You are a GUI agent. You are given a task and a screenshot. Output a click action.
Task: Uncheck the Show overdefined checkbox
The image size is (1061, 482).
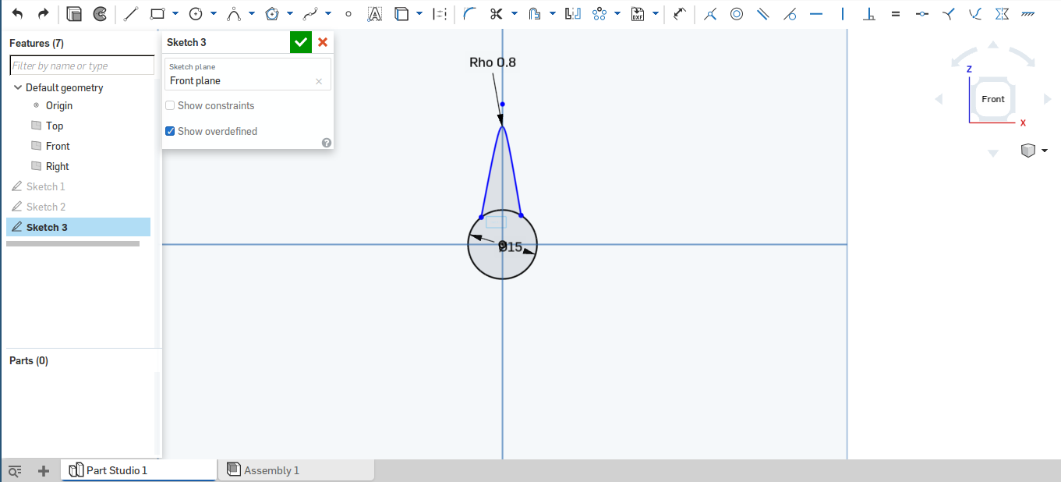(x=170, y=131)
